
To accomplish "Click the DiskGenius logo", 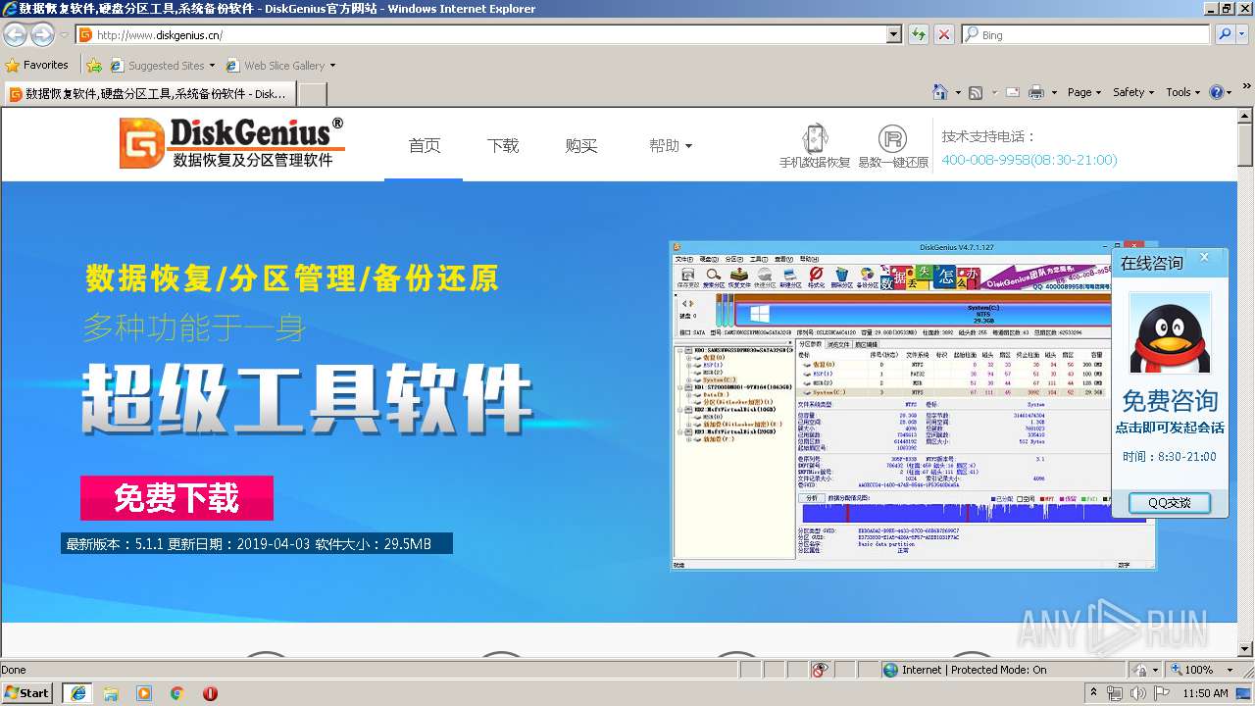I will 231,143.
